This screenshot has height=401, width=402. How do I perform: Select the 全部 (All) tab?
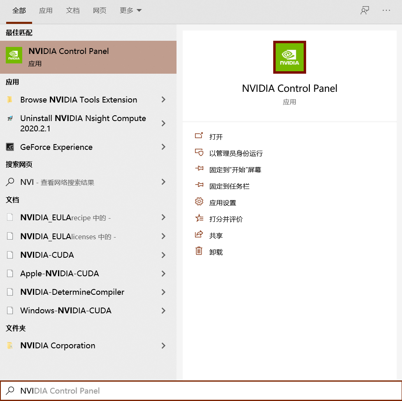[19, 11]
